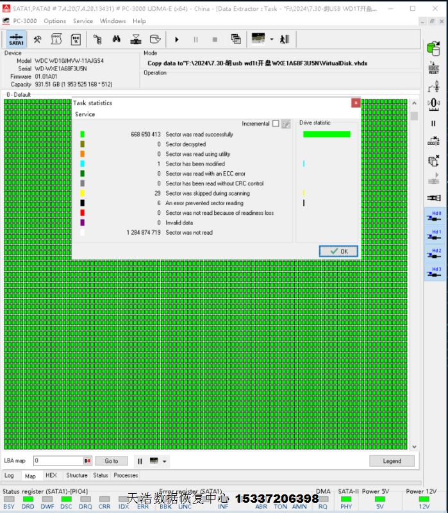This screenshot has width=448, height=513.
Task: Enable the Incremental checkbox
Action: 276,124
